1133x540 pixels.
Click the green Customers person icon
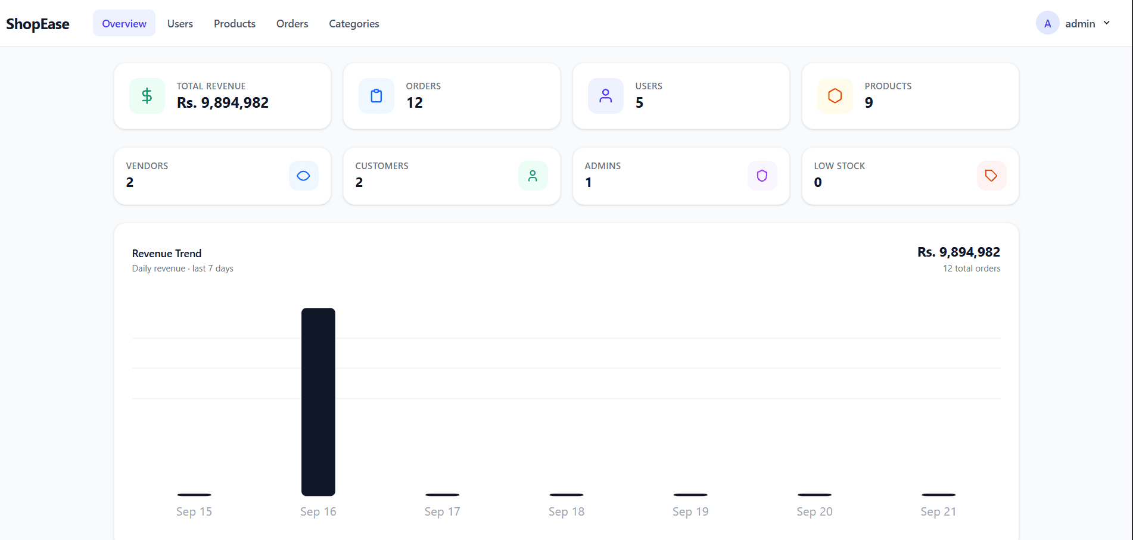[533, 176]
